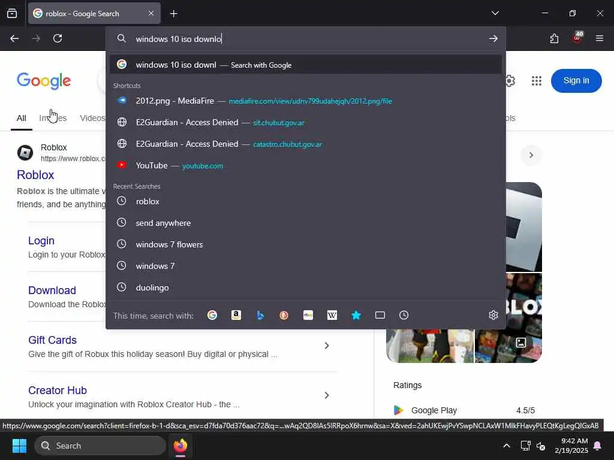Screen dimensions: 614x460
Task: Open the Roblox game screenshot thumbnail
Action: tap(430, 346)
